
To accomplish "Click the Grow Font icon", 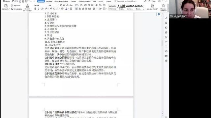I will [61, 5].
